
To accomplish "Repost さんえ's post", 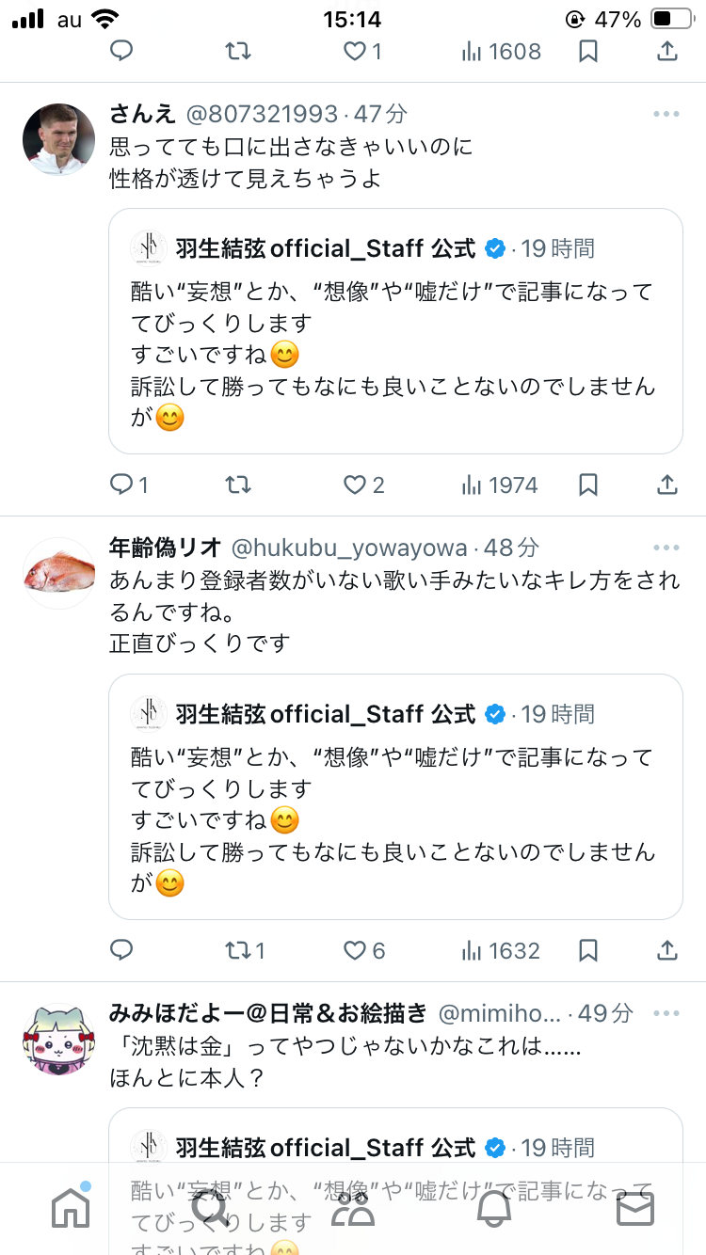I will click(238, 485).
